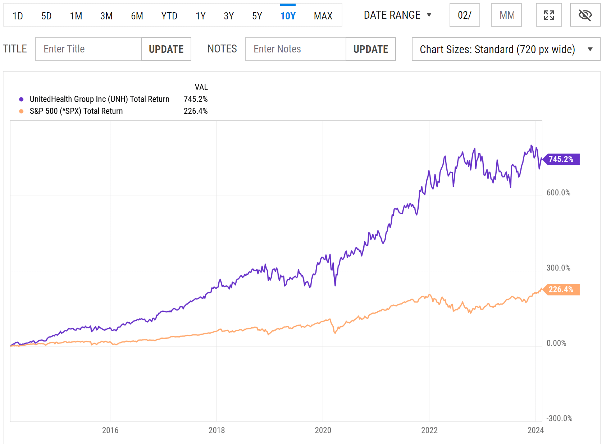
Task: Open the Chart Sizes dropdown
Action: [x=506, y=49]
